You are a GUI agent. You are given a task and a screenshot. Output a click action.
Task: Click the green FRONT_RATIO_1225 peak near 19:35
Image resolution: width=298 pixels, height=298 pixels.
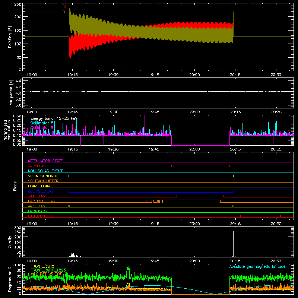coord(128,269)
